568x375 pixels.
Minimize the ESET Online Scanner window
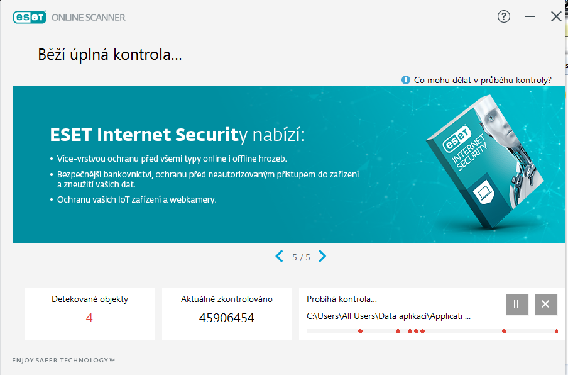[x=530, y=17]
